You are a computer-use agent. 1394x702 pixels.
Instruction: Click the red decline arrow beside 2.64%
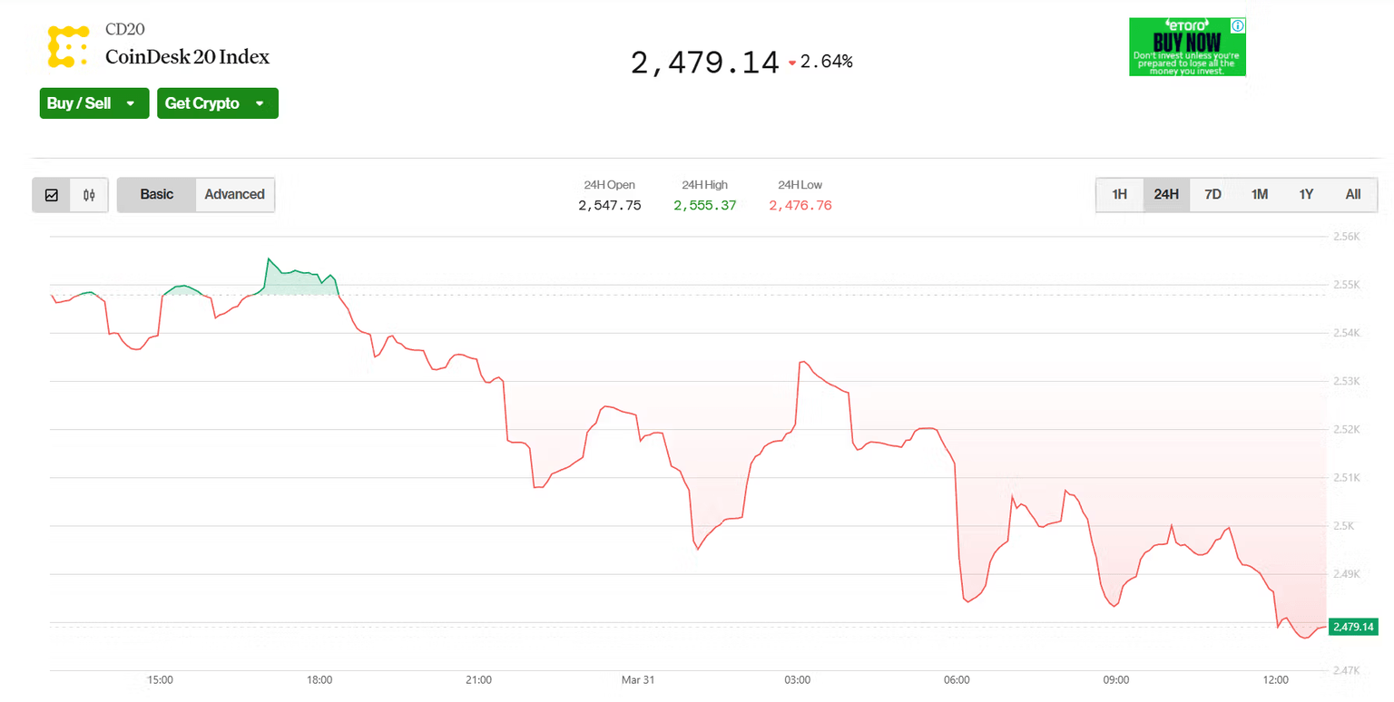(793, 64)
